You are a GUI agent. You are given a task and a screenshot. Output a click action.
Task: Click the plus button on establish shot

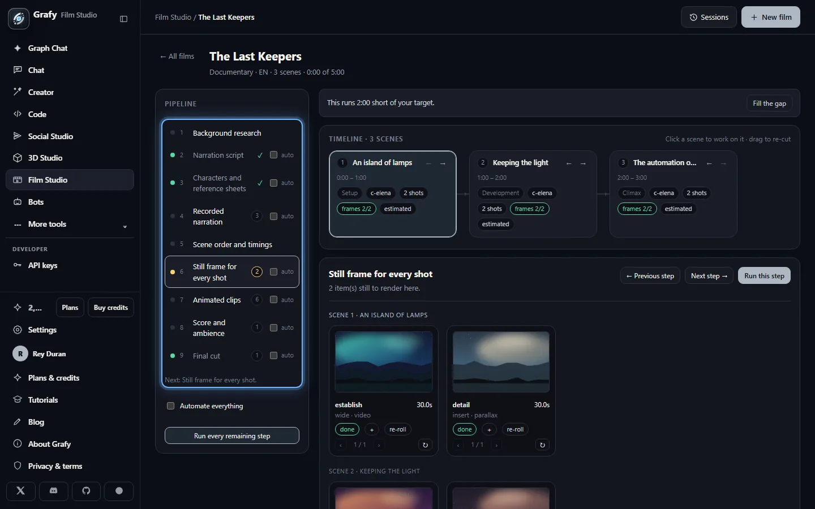pyautogui.click(x=372, y=430)
